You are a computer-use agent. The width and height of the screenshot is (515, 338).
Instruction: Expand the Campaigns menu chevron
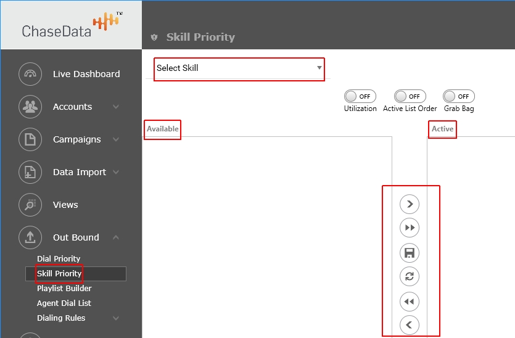pyautogui.click(x=115, y=139)
